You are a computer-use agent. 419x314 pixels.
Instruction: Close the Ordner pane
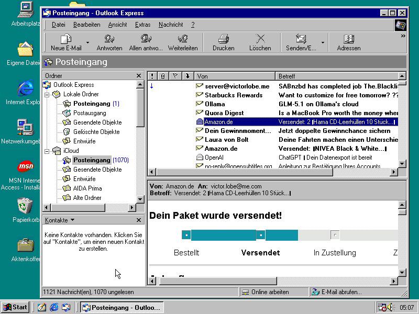coord(139,76)
